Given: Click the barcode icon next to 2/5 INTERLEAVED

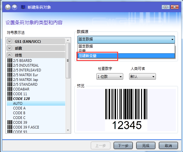Looking at the screenshot, I should tap(10, 70).
